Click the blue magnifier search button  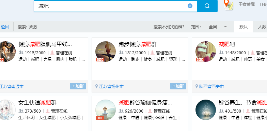(207, 6)
